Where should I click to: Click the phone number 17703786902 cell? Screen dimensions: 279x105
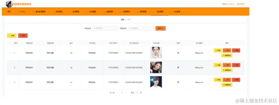point(113,68)
